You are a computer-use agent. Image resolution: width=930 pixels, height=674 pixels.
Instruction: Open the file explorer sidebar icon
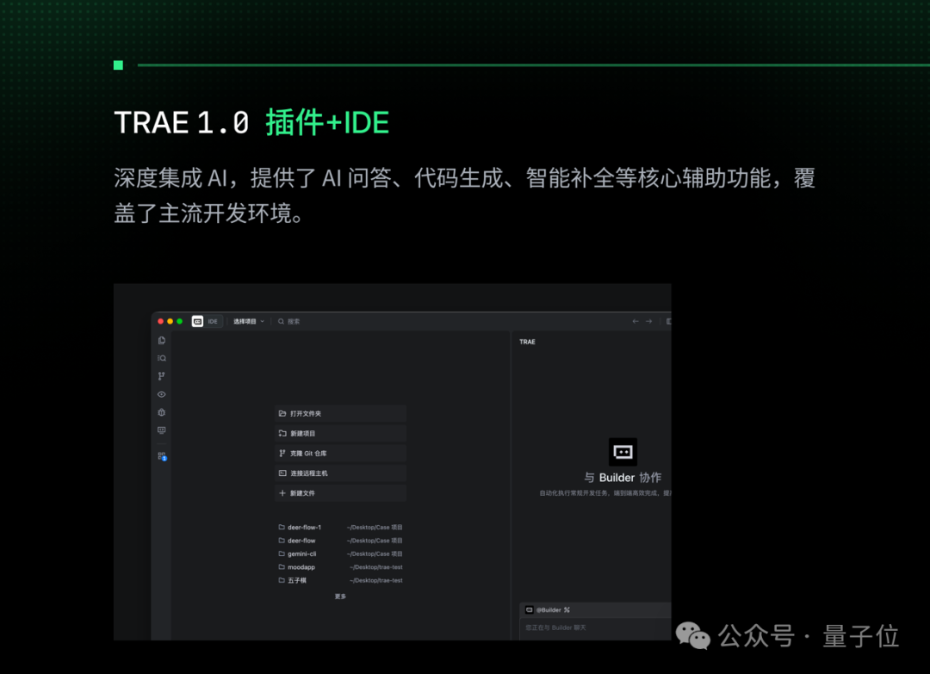[x=161, y=340]
